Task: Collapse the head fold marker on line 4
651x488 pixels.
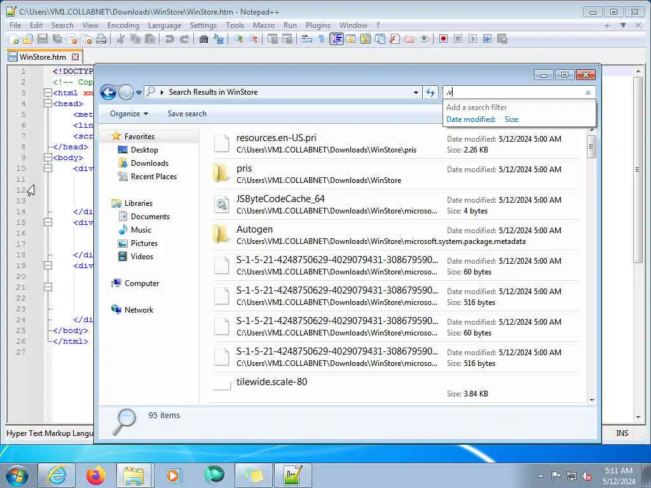Action: [x=48, y=104]
